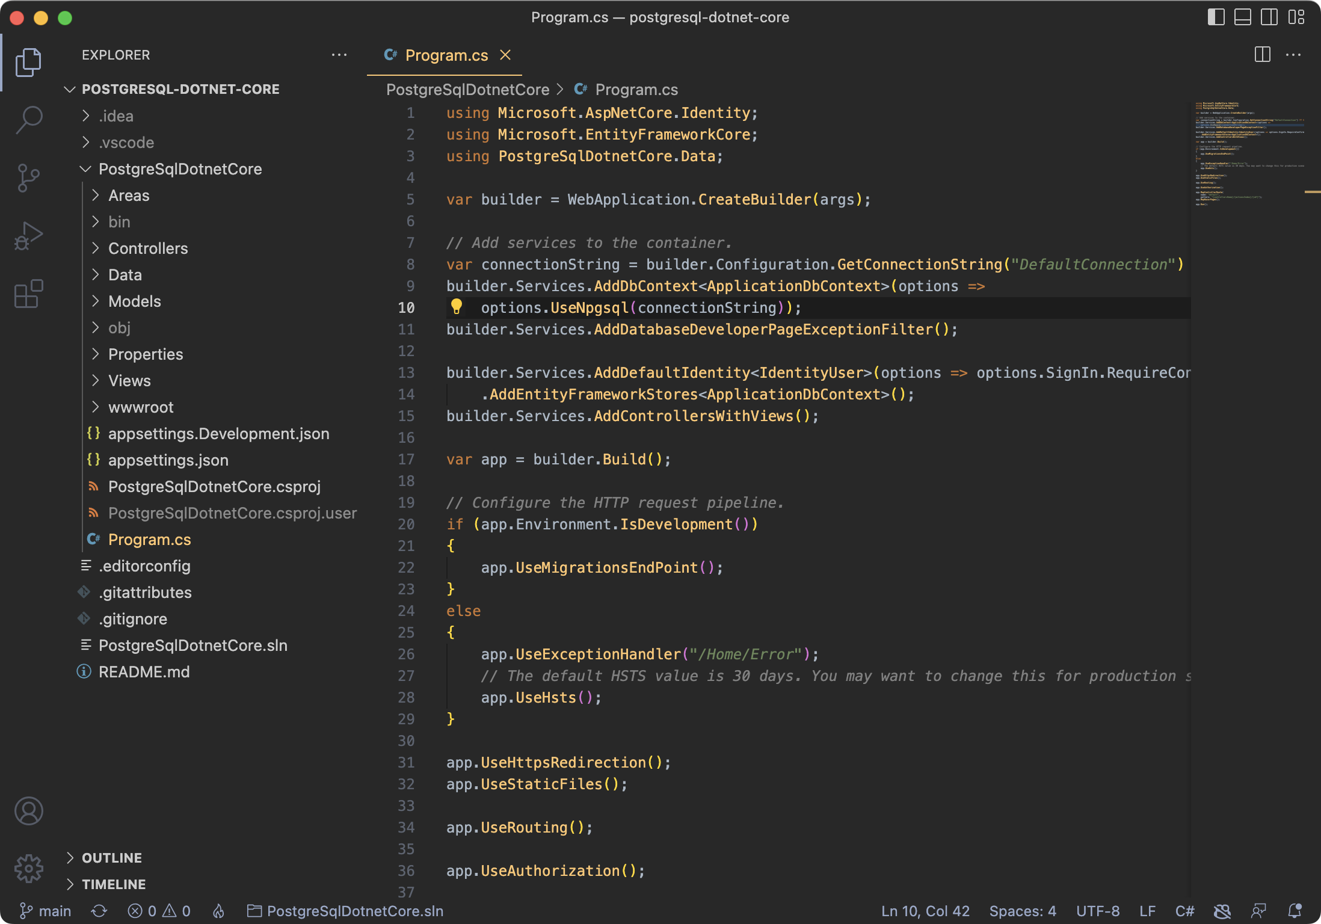Open notifications via the bell icon
Screen dimensions: 1321x924
[1293, 910]
